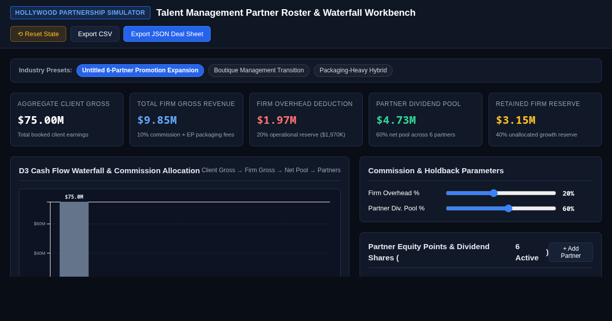Click the $75.0M waterfall bar
The image size is (612, 321).
74,239
